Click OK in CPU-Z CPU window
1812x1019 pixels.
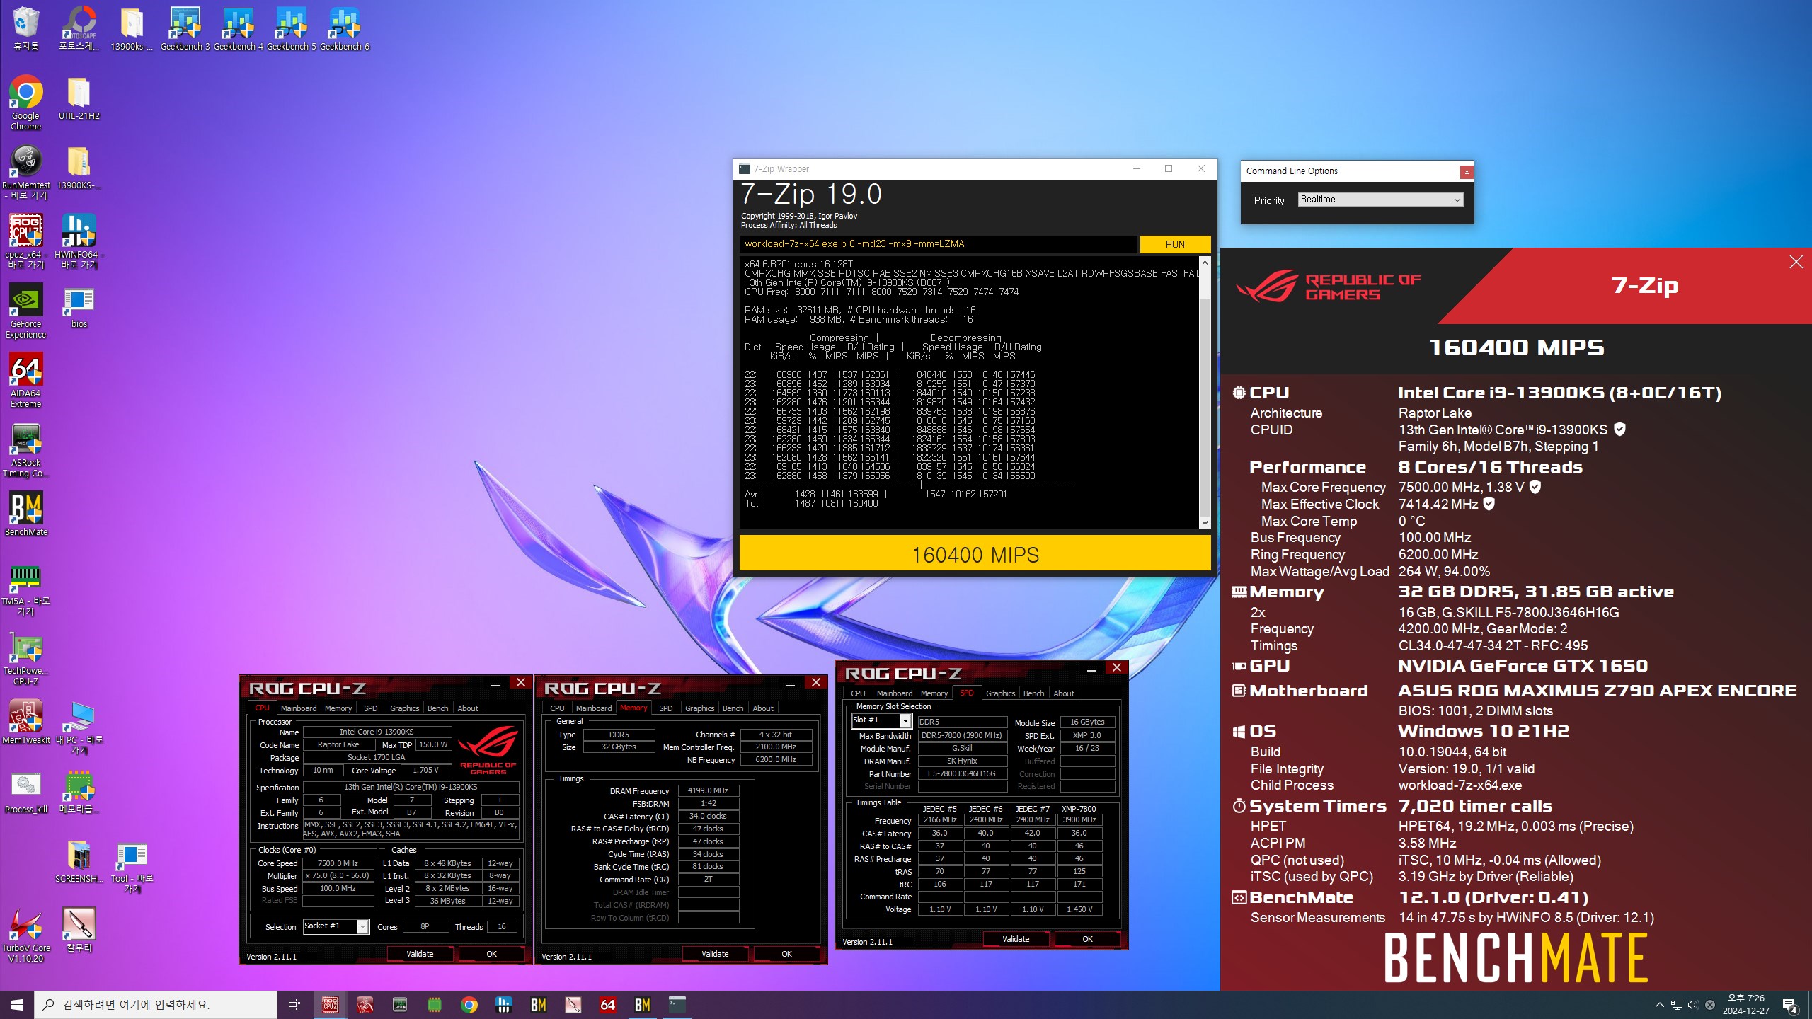point(491,954)
